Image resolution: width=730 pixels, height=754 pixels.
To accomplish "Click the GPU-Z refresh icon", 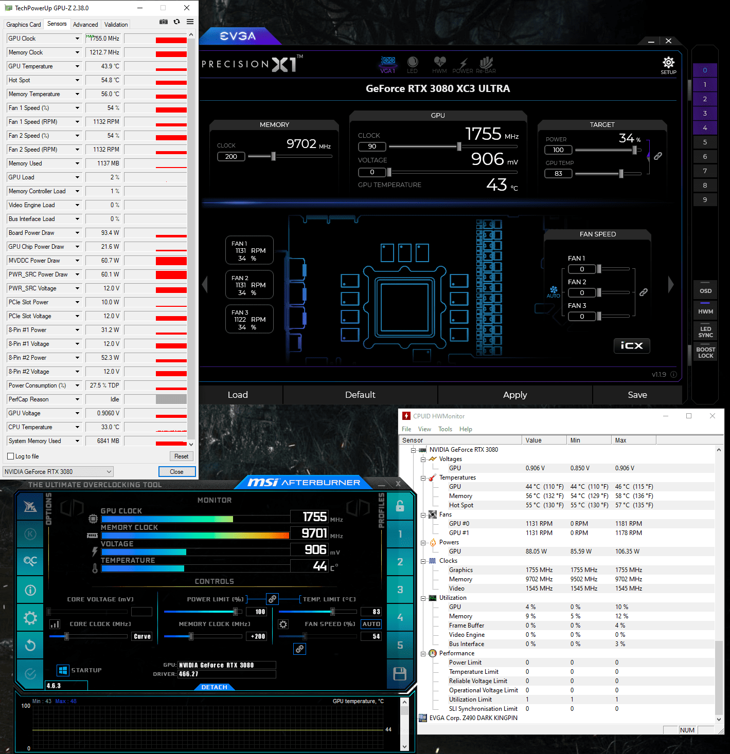I will (176, 22).
